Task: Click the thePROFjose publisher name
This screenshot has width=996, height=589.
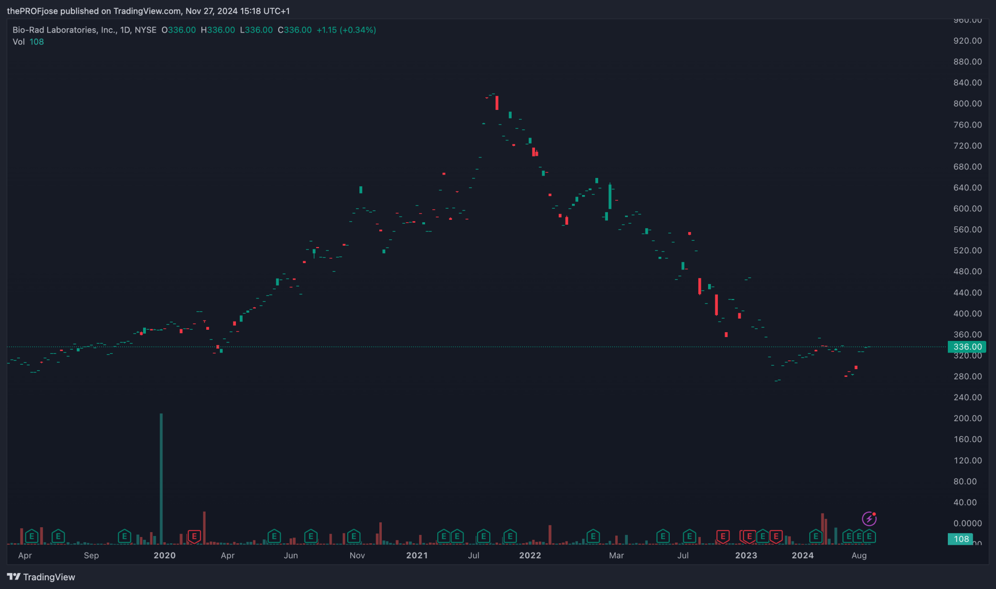Action: [32, 11]
